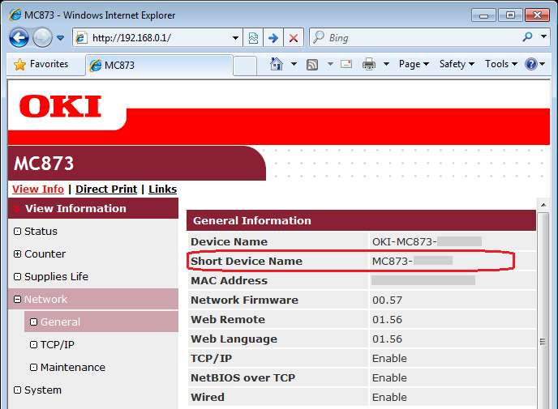This screenshot has width=558, height=409.
Task: Click the OKI logo
Action: (61, 106)
